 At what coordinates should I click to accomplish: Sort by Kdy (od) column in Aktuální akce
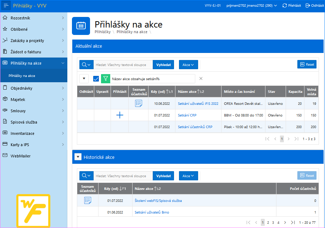(162, 91)
